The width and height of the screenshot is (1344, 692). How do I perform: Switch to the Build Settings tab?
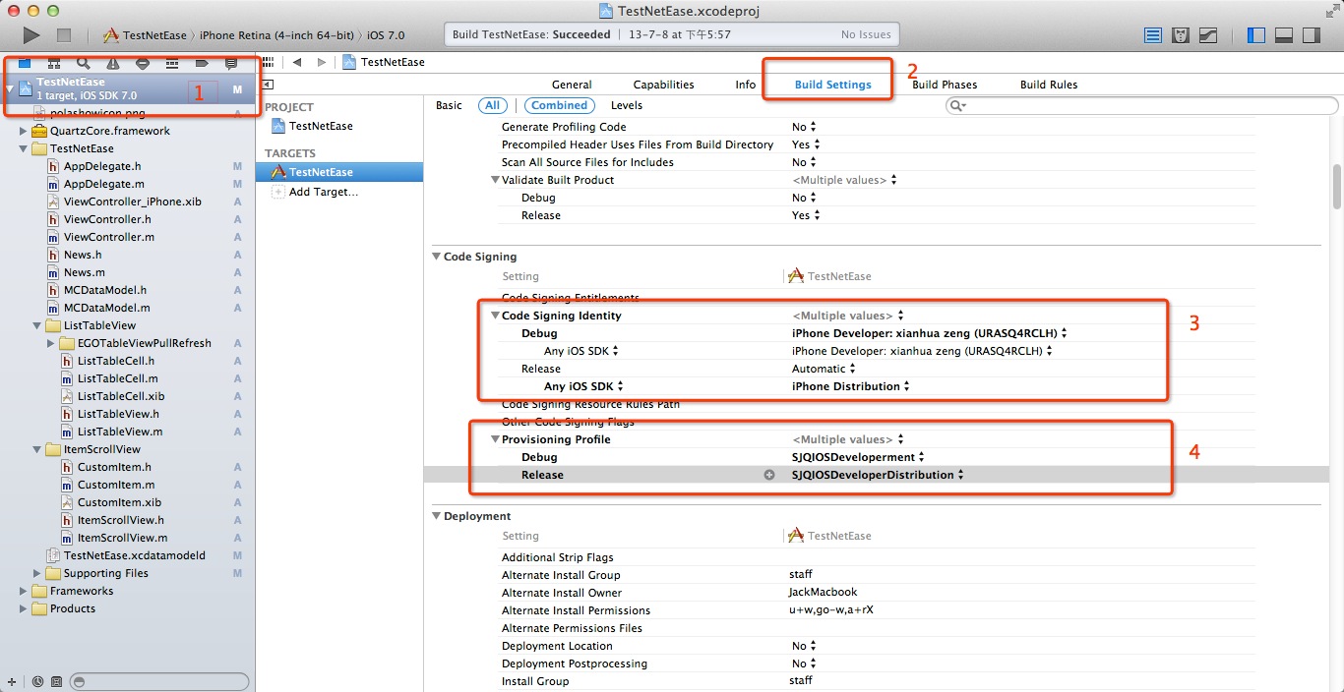point(833,85)
